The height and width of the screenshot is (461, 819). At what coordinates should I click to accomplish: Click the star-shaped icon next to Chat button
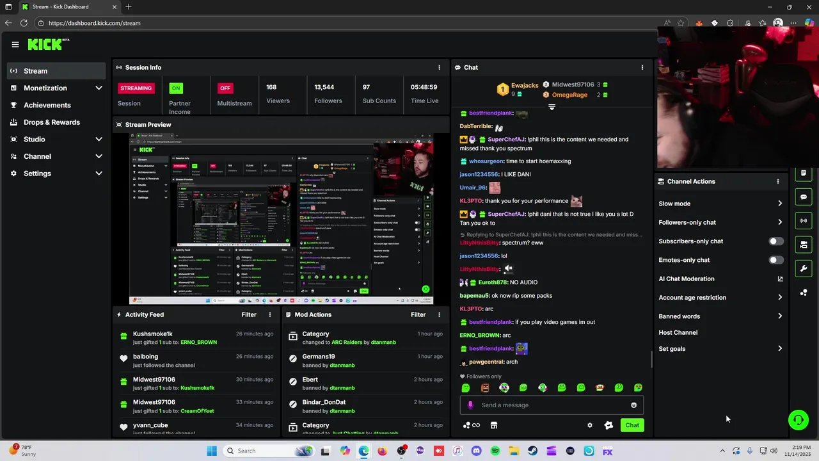(x=608, y=425)
